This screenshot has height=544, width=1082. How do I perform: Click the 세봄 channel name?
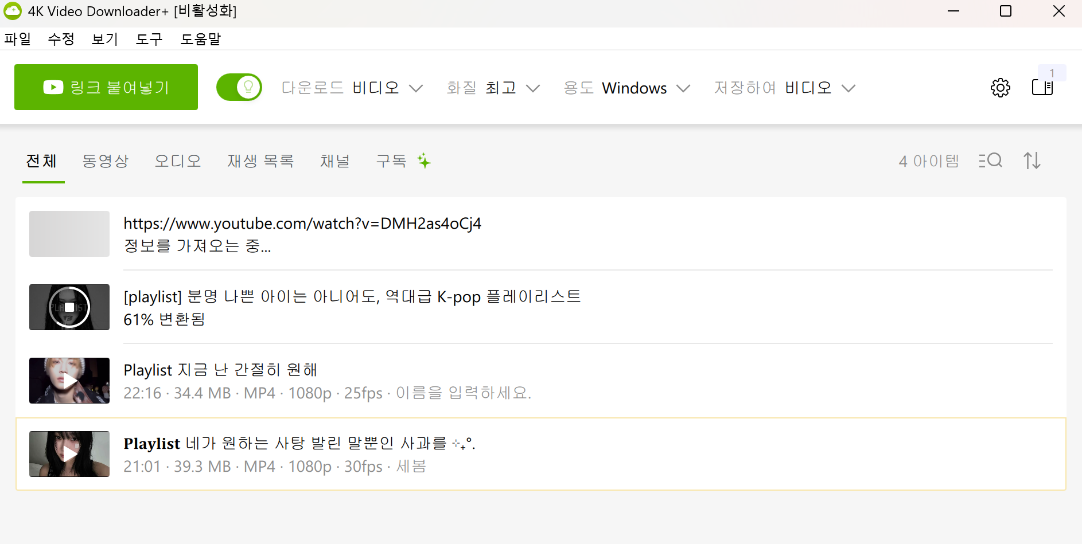coord(411,466)
